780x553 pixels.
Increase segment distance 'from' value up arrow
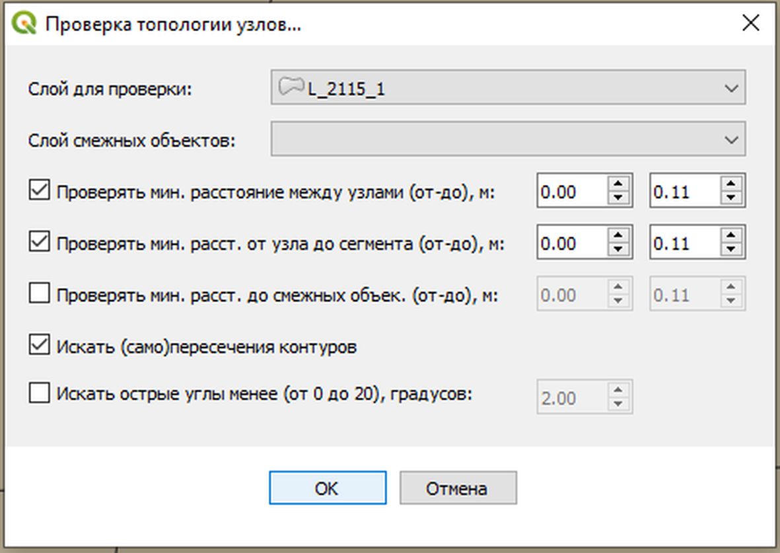tap(618, 236)
